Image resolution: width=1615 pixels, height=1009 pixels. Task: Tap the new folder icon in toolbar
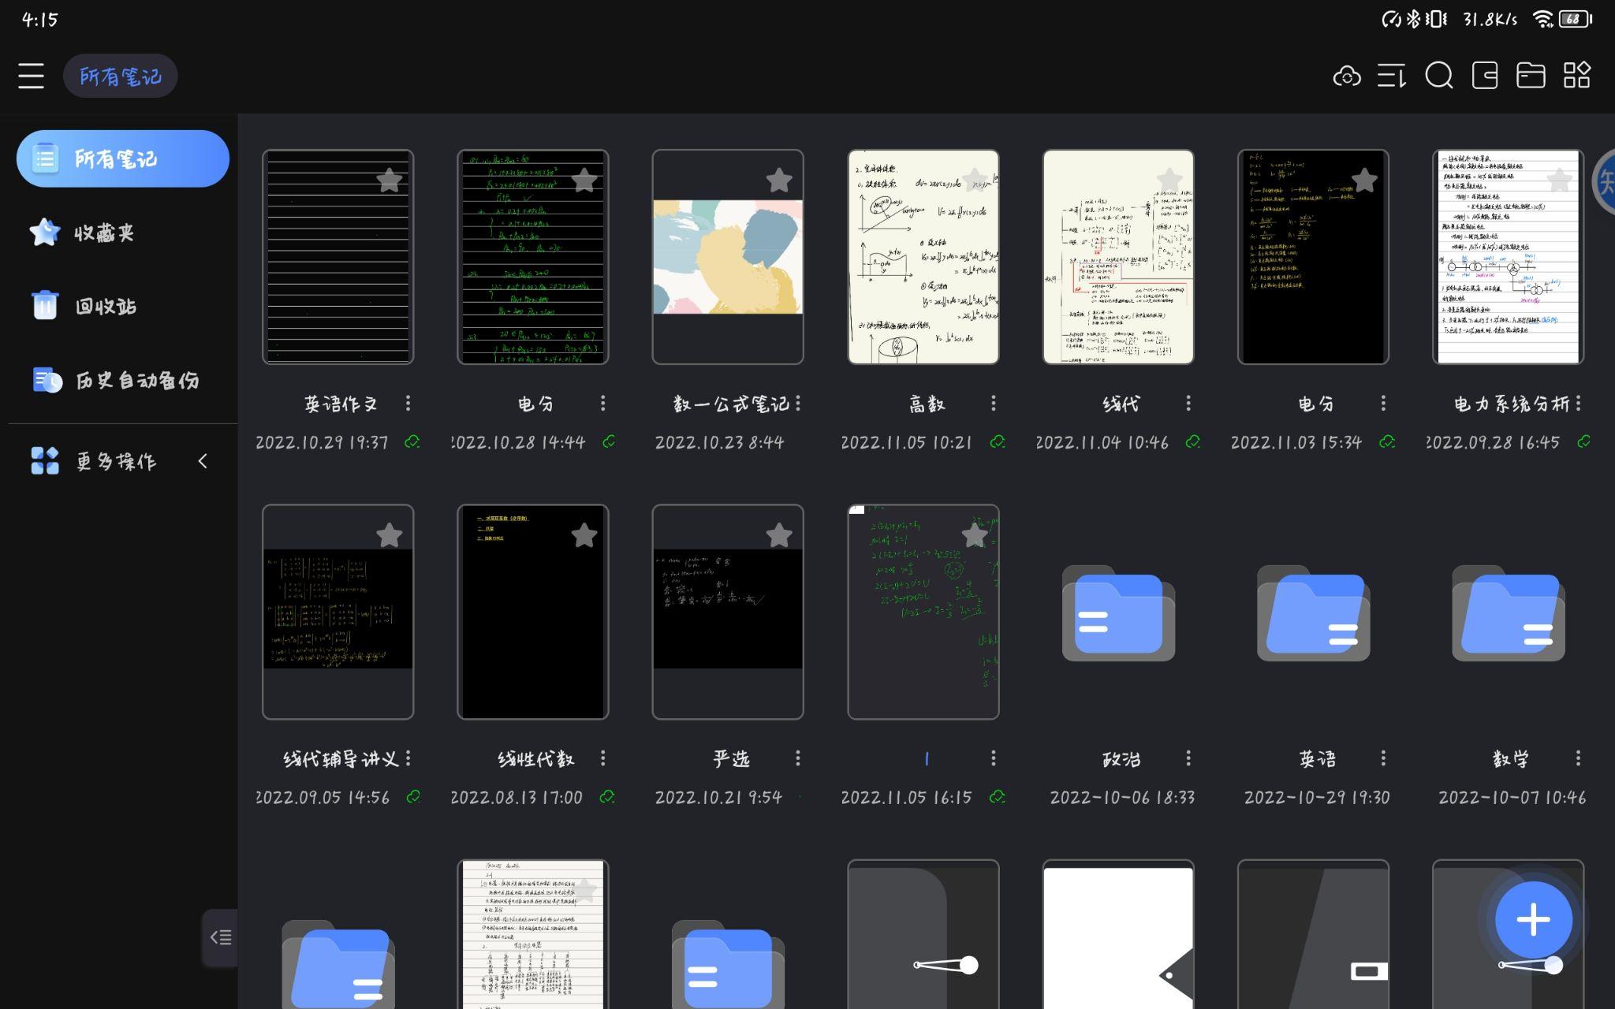click(1531, 76)
